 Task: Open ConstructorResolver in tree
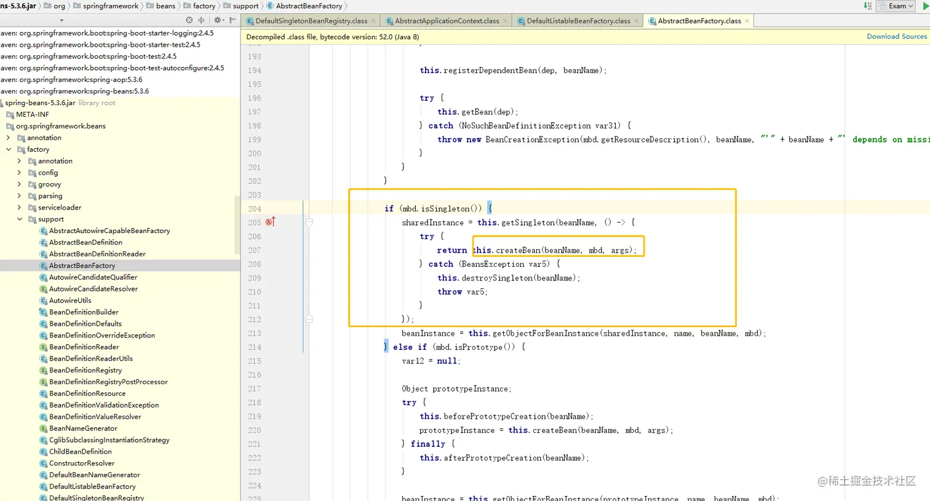pyautogui.click(x=82, y=464)
